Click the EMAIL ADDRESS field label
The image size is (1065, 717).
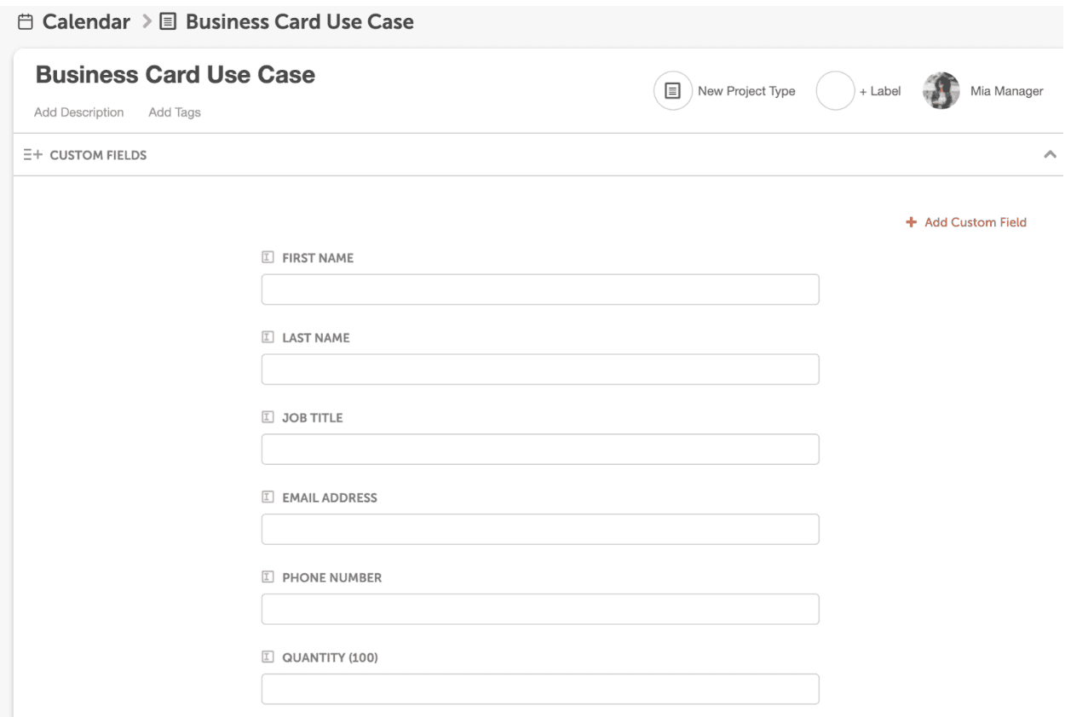click(330, 498)
